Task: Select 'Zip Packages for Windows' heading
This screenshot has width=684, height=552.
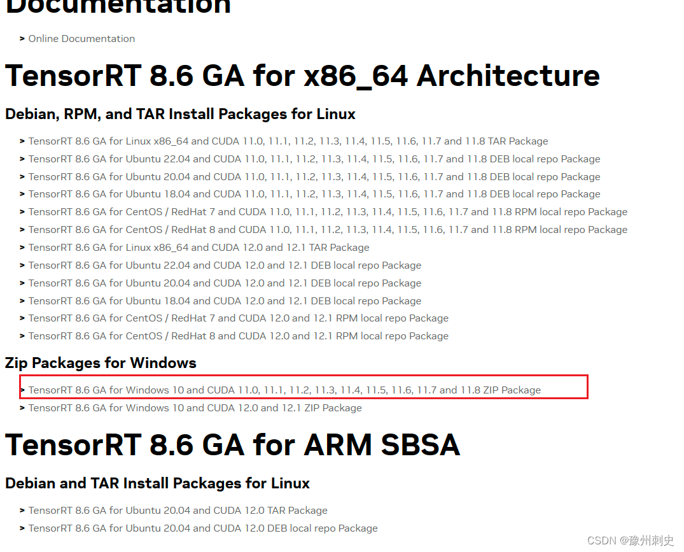Action: pos(101,363)
